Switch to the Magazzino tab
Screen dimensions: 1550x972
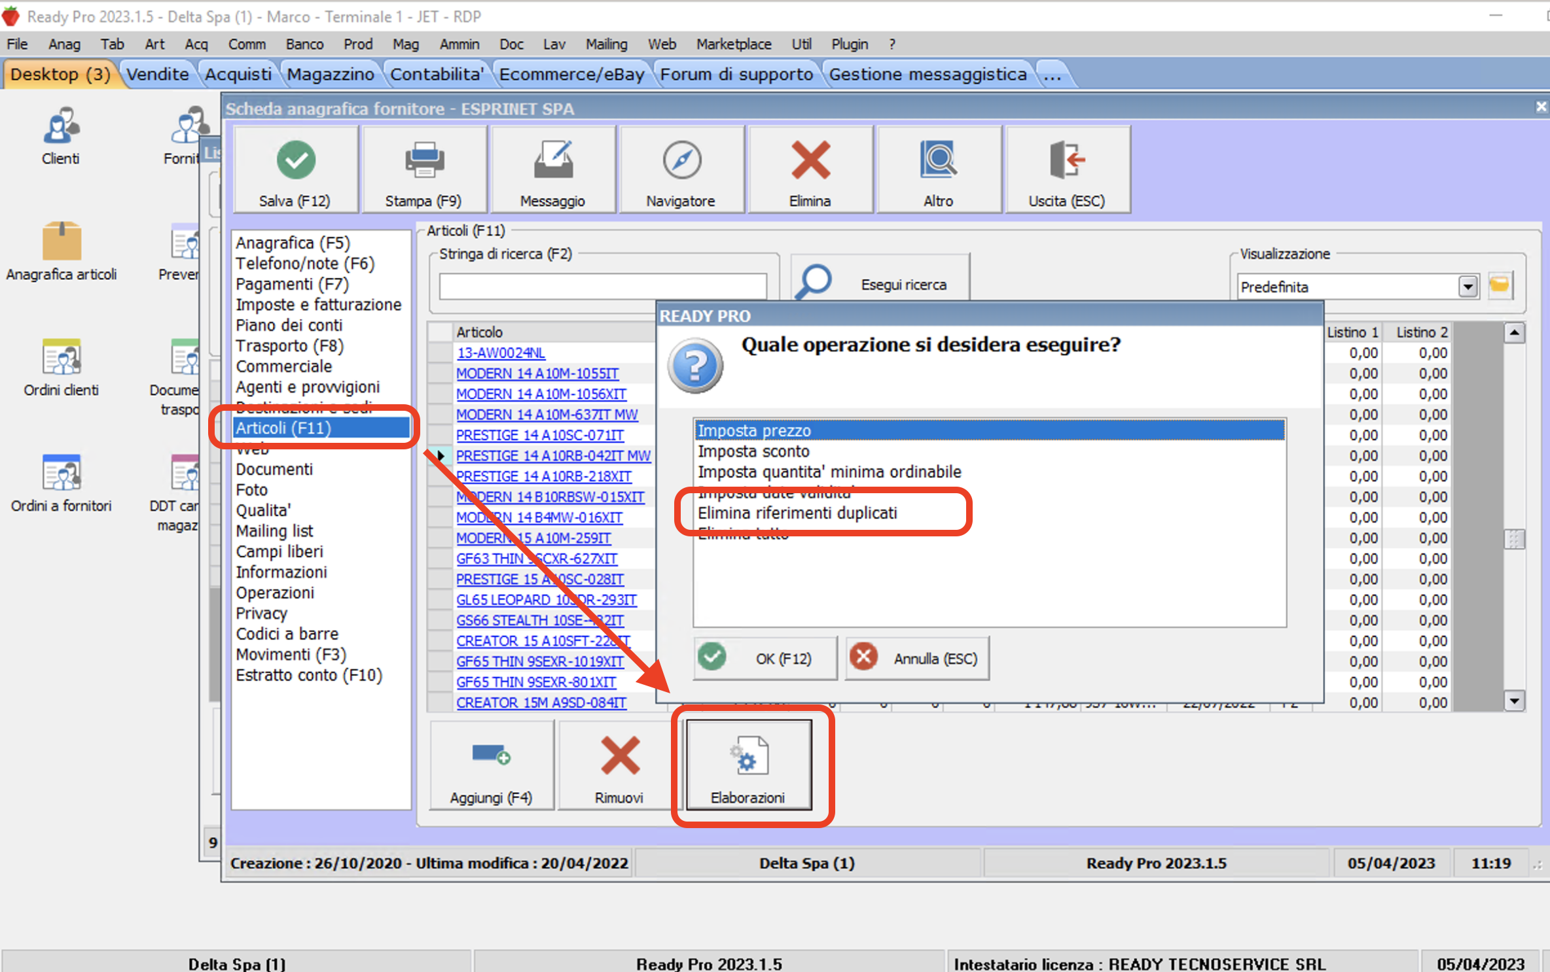[x=331, y=74]
